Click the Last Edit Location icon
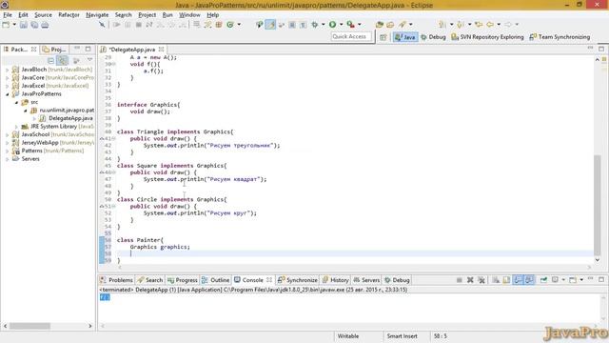The image size is (609, 343). [479, 25]
